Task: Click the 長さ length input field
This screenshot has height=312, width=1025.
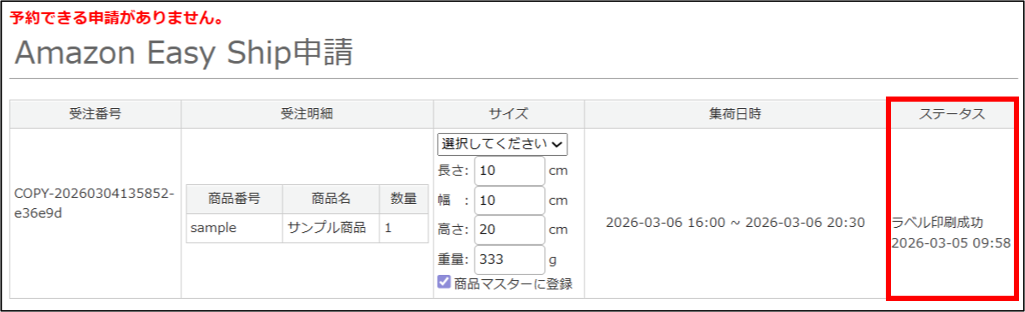Action: [508, 171]
